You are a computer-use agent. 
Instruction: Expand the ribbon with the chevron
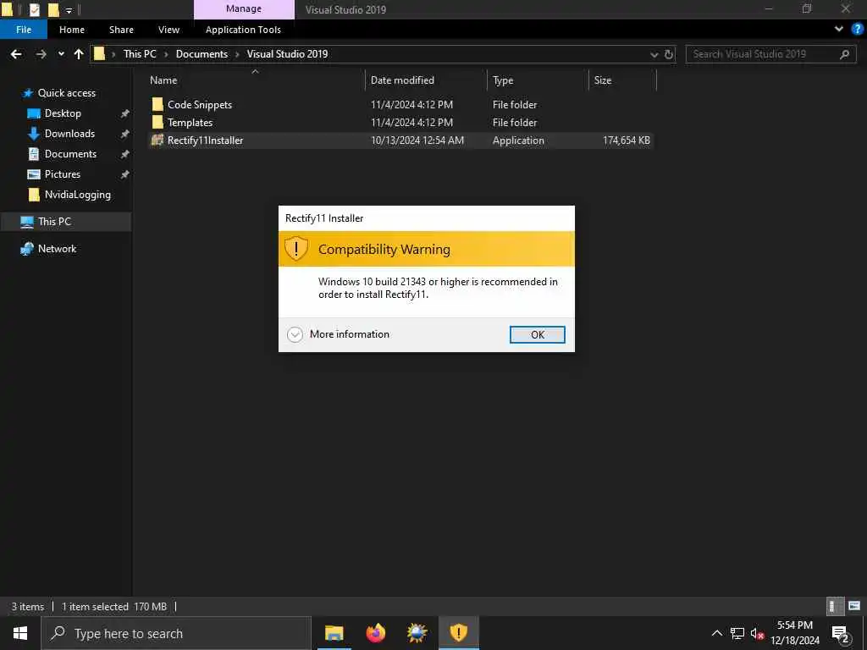pos(839,30)
